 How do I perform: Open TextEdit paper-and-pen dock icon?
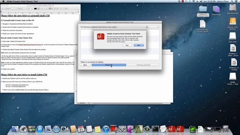(163, 129)
